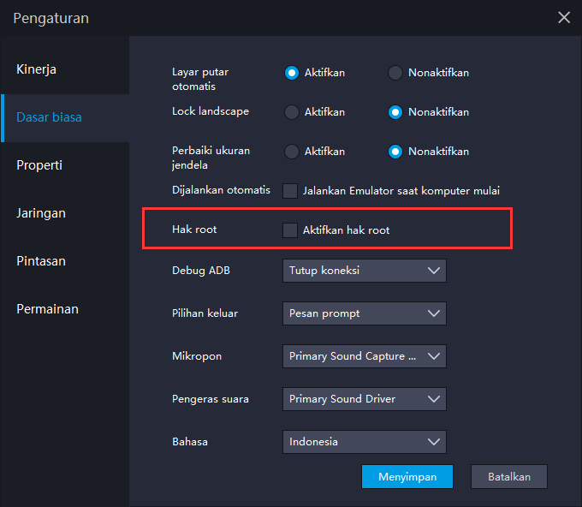582x507 pixels.
Task: Close the Pengaturan settings window
Action: click(564, 17)
